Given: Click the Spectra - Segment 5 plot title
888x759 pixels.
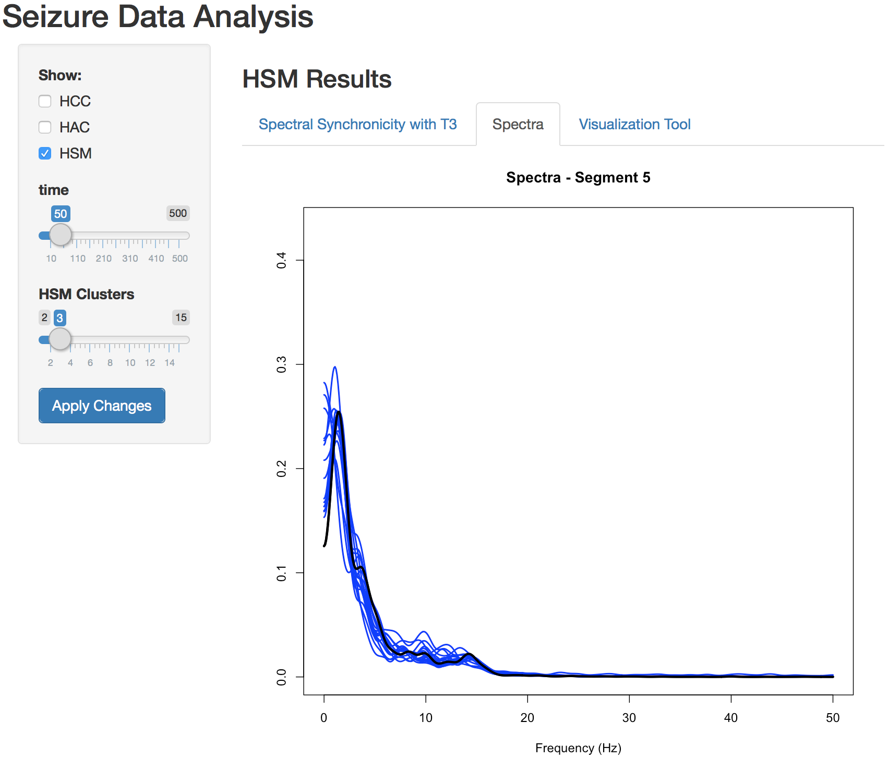Looking at the screenshot, I should pyautogui.click(x=578, y=178).
